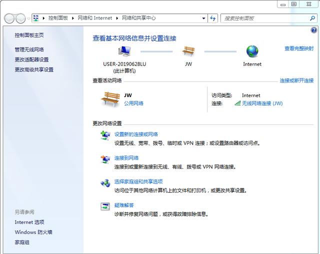Click the 选择家庭组和共享选项 icon
Image resolution: width=320 pixels, height=254 pixels.
click(x=105, y=183)
